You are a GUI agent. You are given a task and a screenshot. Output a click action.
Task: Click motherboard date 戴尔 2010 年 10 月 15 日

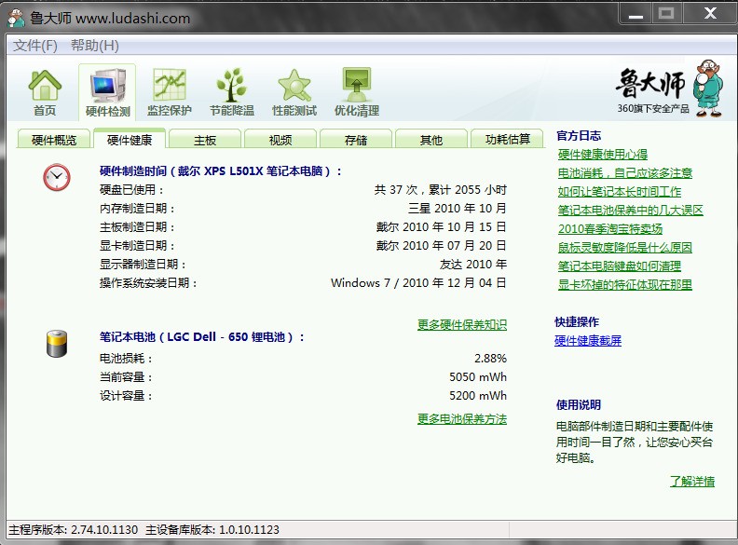pyautogui.click(x=441, y=226)
